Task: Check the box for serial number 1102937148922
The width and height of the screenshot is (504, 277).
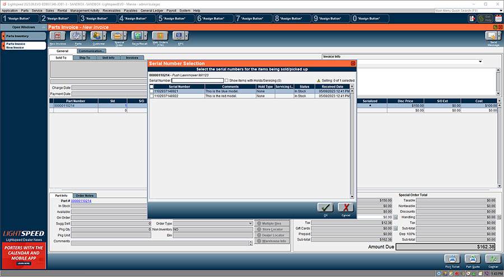Action: click(x=152, y=96)
